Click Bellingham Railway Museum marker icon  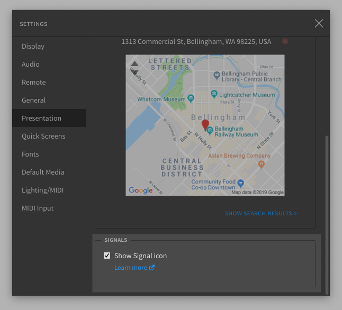210,130
